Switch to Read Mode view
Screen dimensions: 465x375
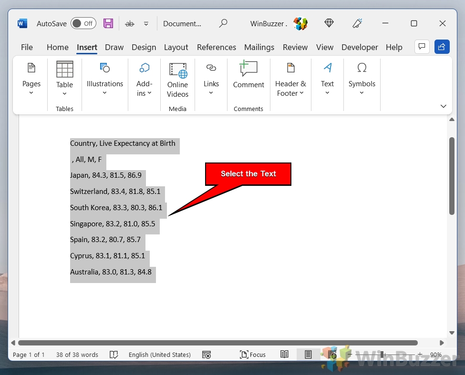(284, 355)
